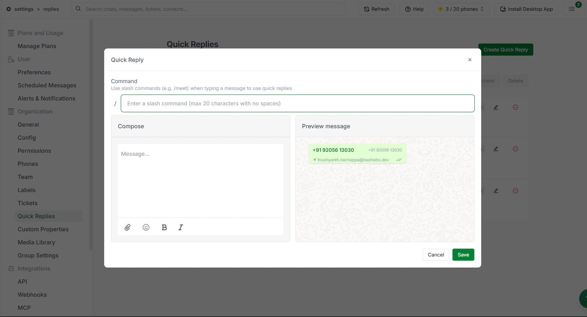Open the emoji picker in Compose
587x317 pixels.
pos(146,227)
